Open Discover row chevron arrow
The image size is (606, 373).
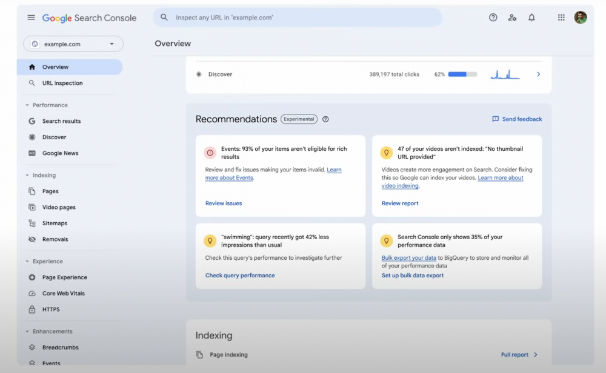538,74
